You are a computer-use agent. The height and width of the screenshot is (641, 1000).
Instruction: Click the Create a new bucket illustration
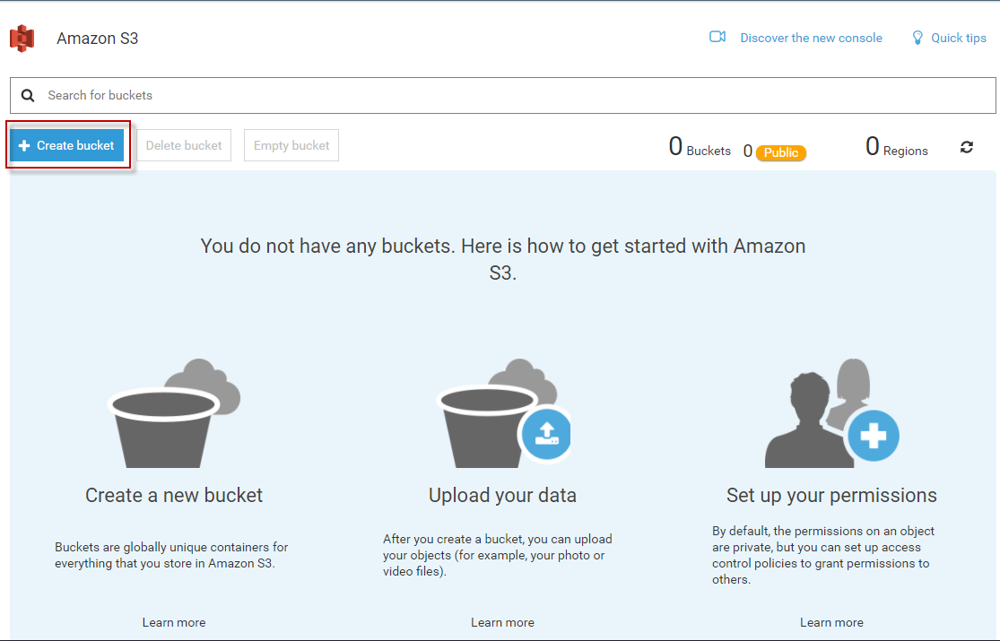pyautogui.click(x=174, y=414)
